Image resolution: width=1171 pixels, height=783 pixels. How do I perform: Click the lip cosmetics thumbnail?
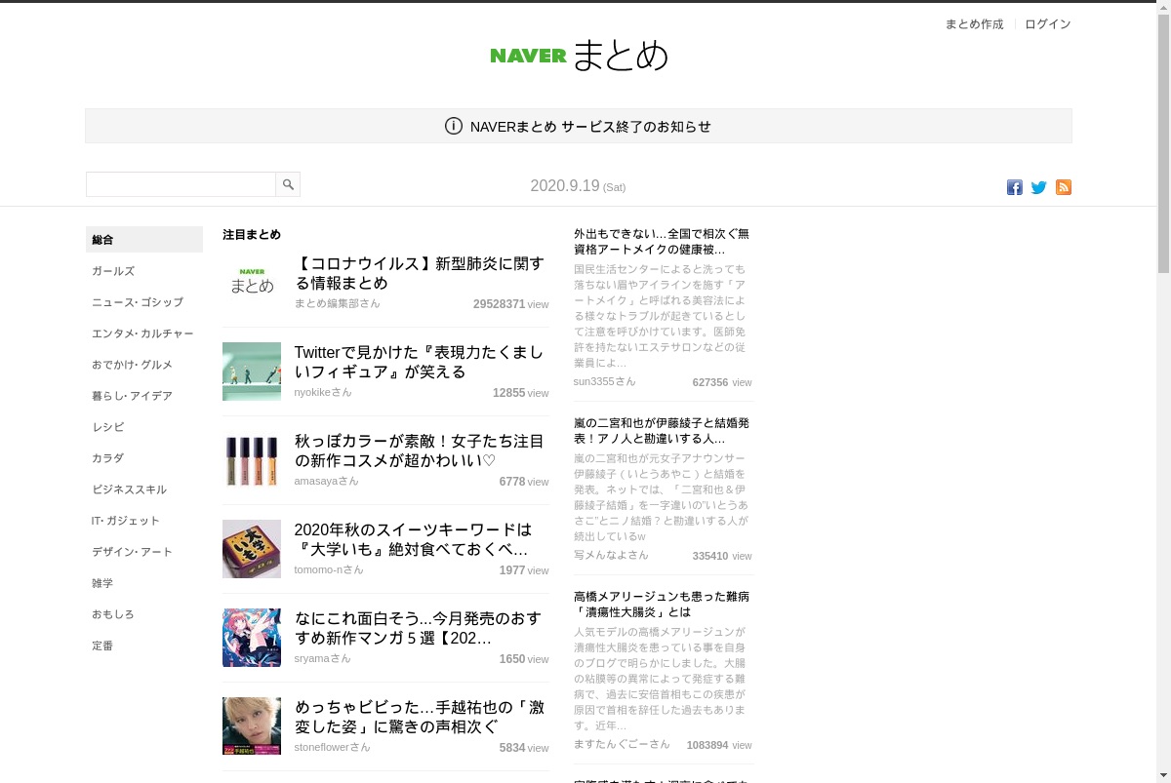pyautogui.click(x=252, y=460)
